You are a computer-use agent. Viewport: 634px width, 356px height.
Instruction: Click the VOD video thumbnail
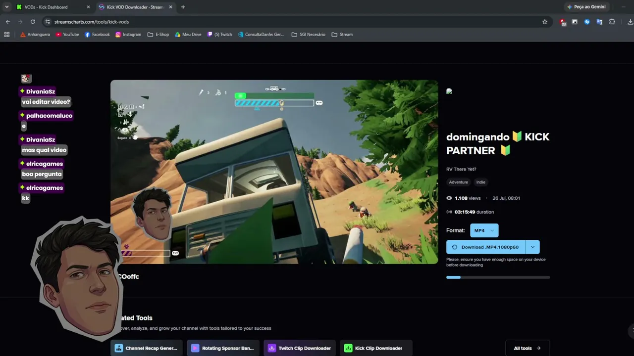274,172
